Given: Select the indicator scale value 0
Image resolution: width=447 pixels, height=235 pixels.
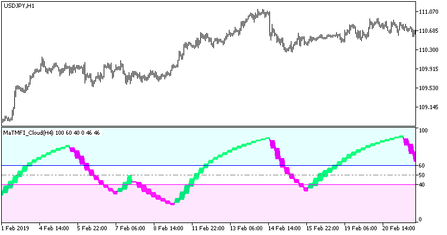Looking at the screenshot, I should (420, 219).
